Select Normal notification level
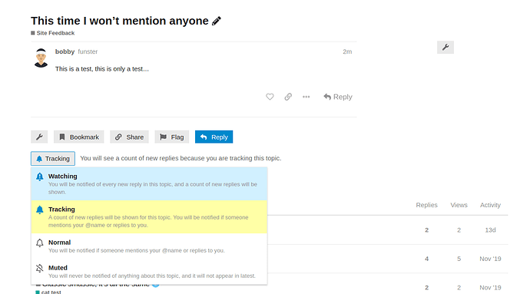530x294 pixels. tap(149, 246)
